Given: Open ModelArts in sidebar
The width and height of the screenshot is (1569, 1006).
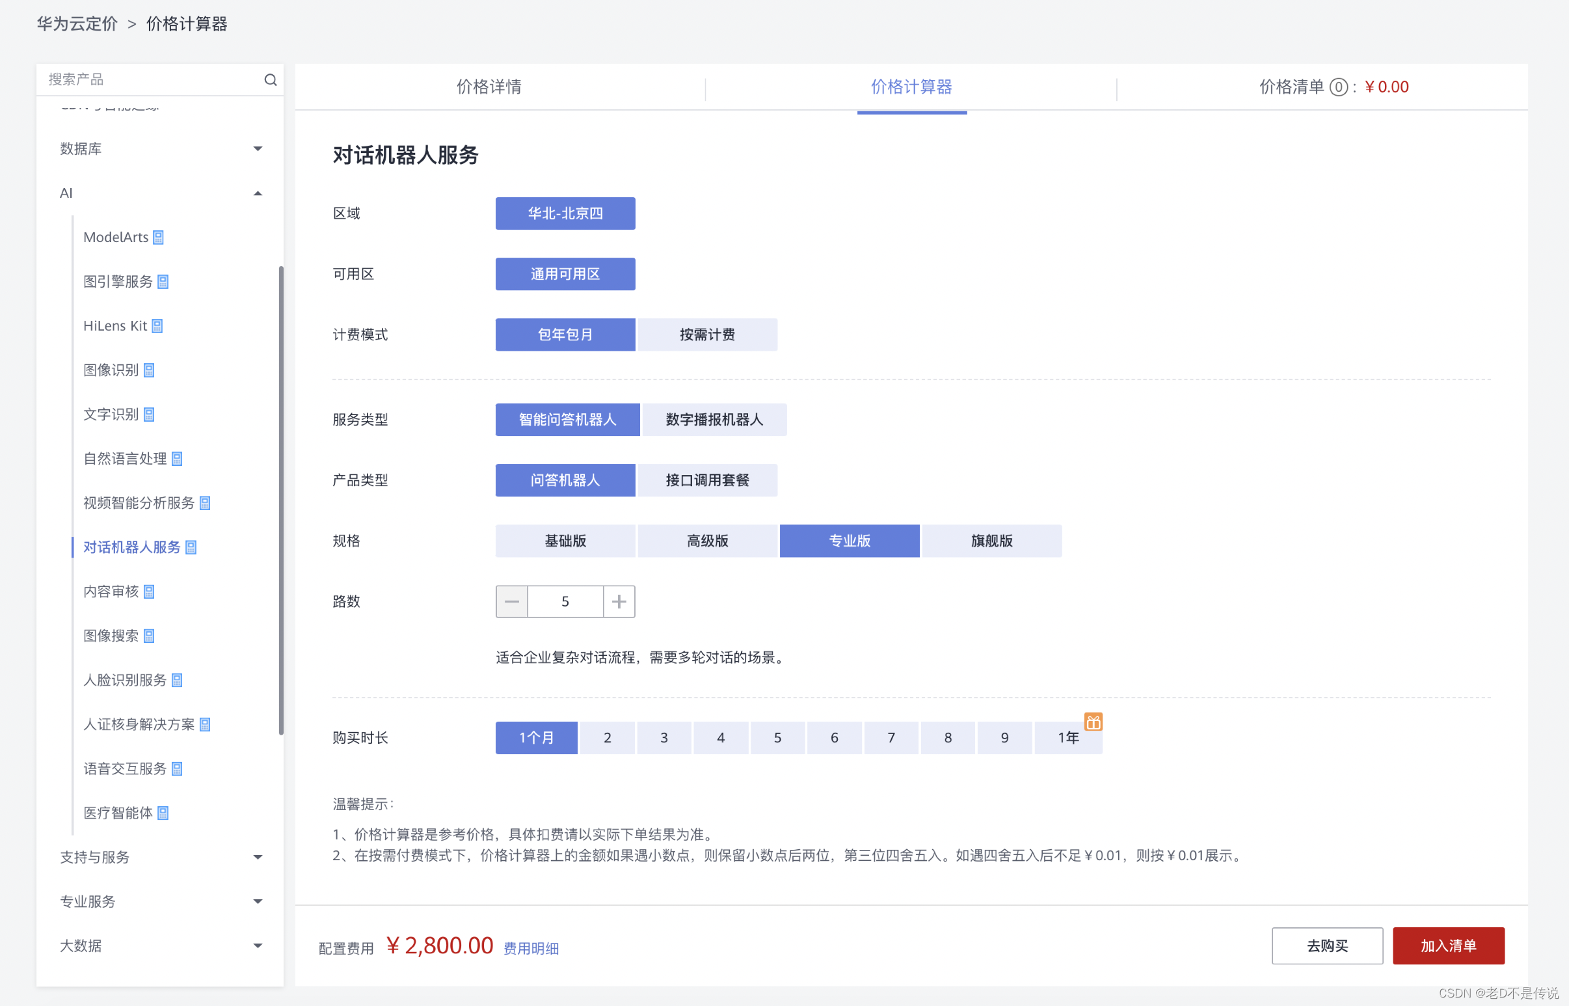Looking at the screenshot, I should tap(116, 237).
